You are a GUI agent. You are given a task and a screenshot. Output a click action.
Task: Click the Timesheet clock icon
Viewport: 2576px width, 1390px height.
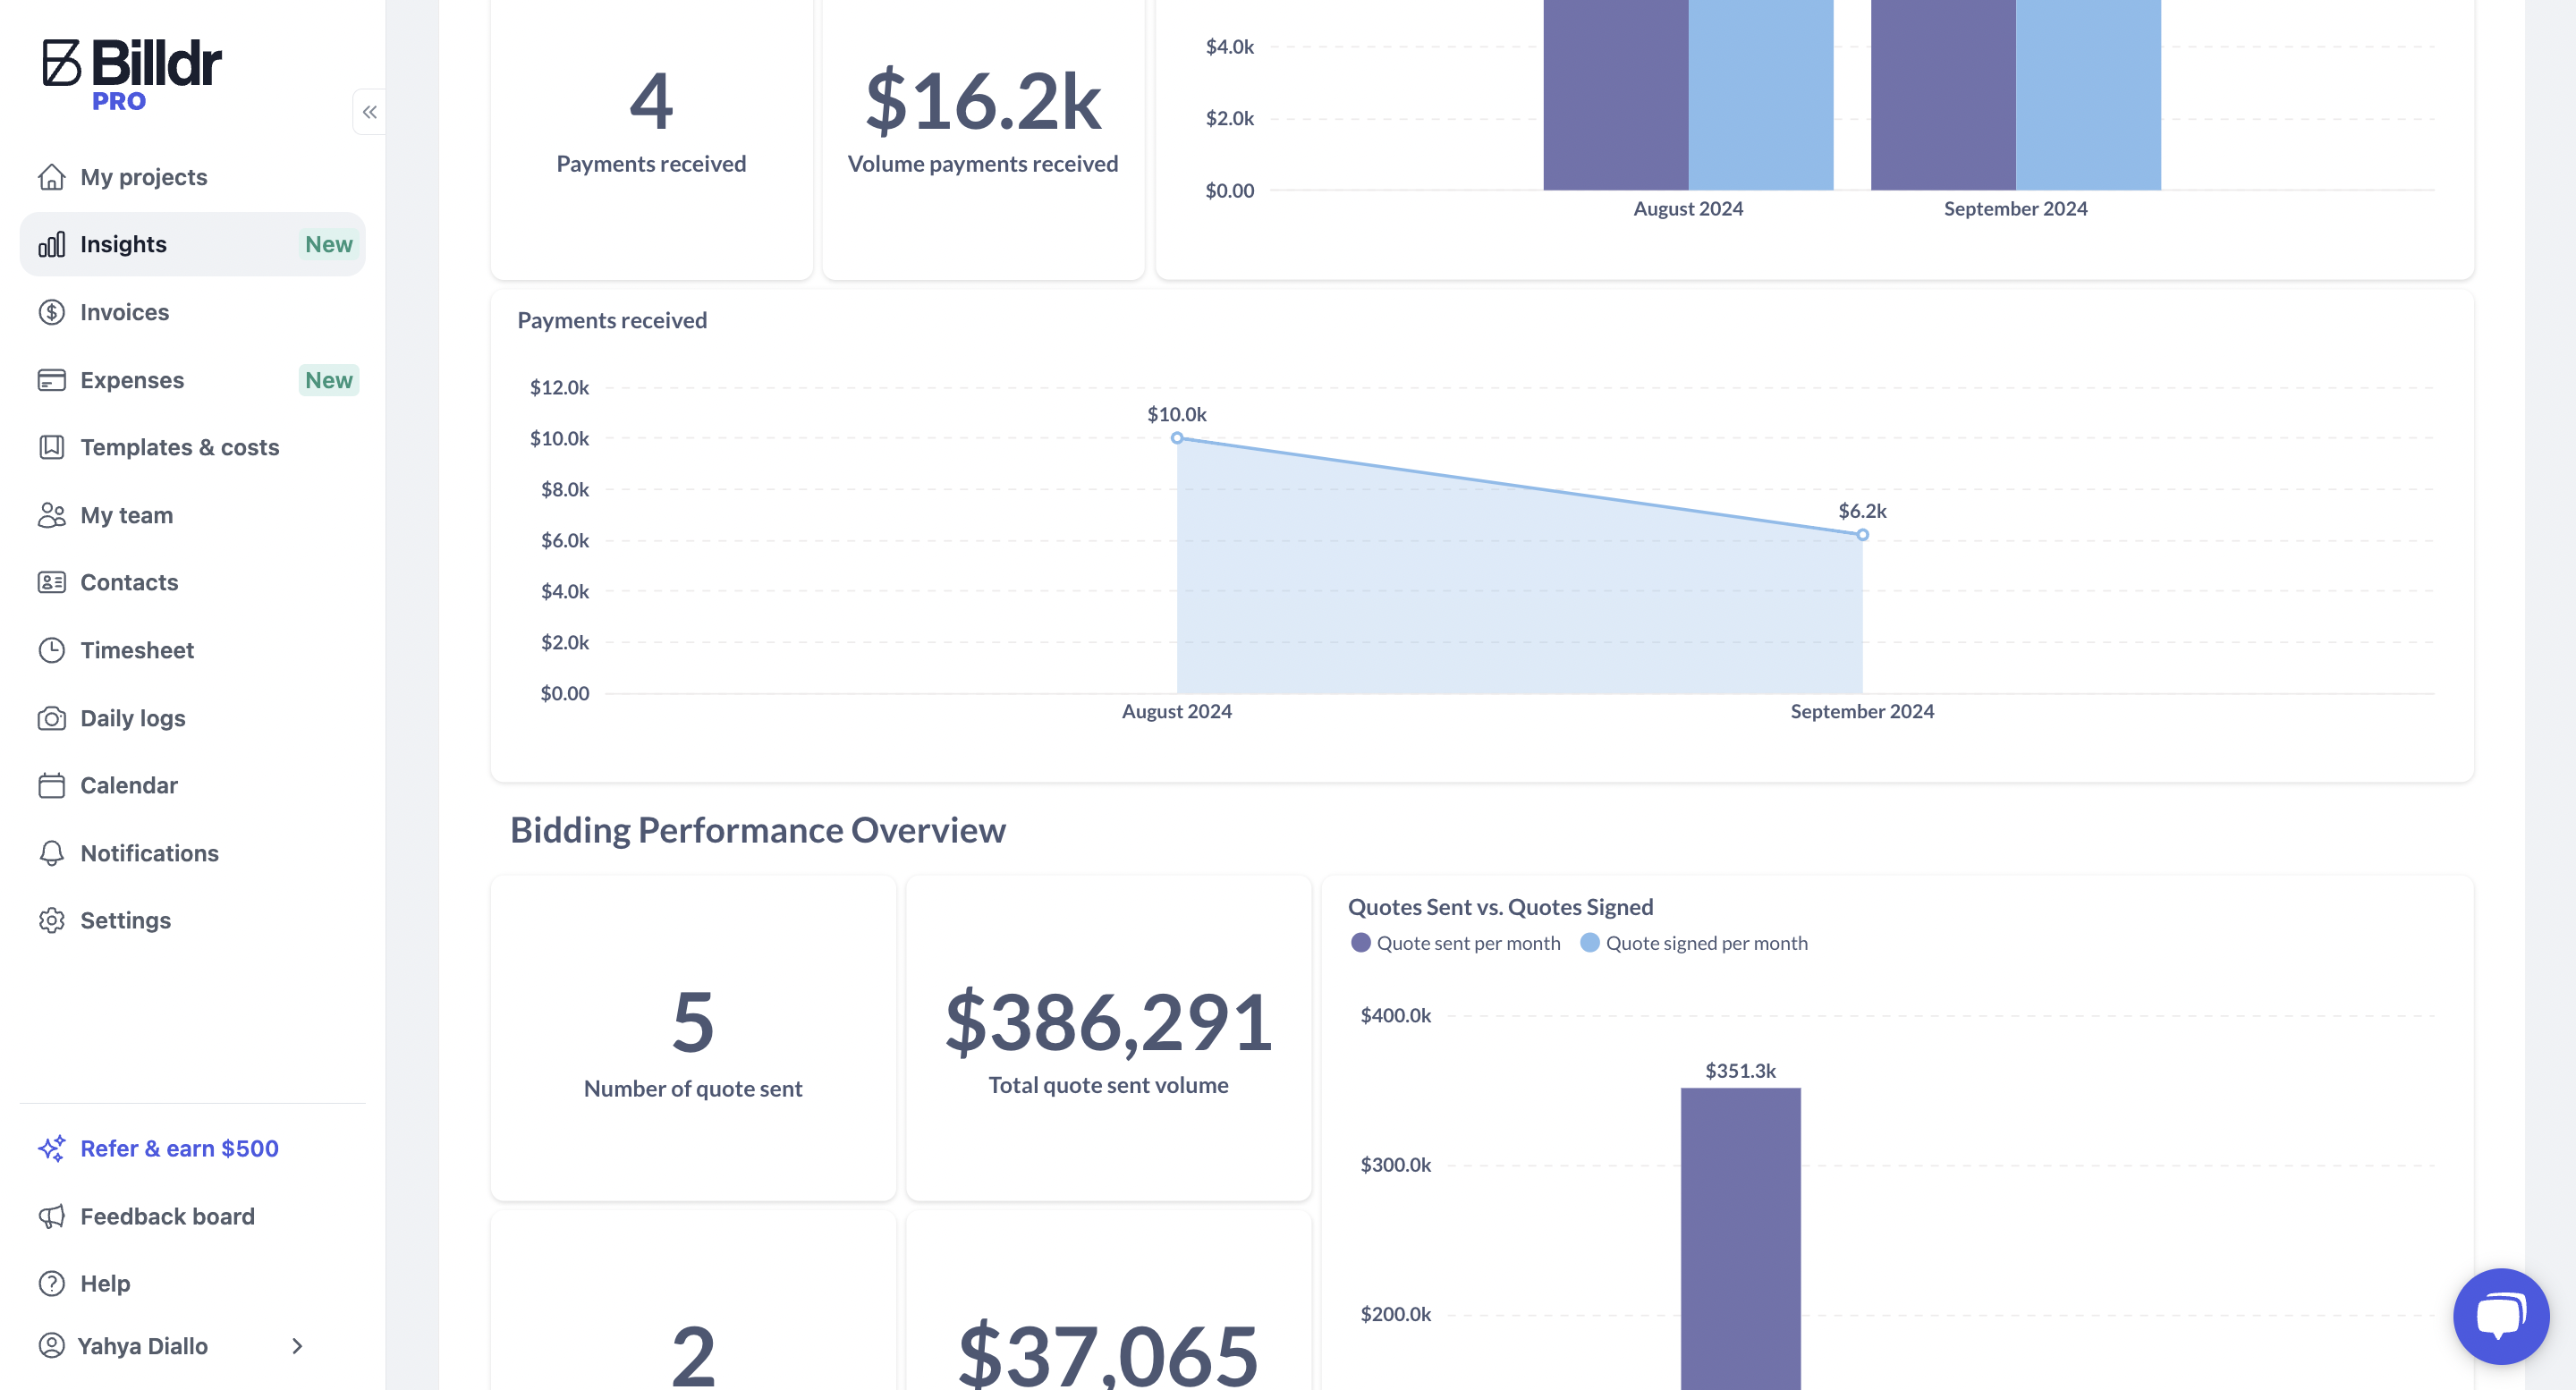51,650
